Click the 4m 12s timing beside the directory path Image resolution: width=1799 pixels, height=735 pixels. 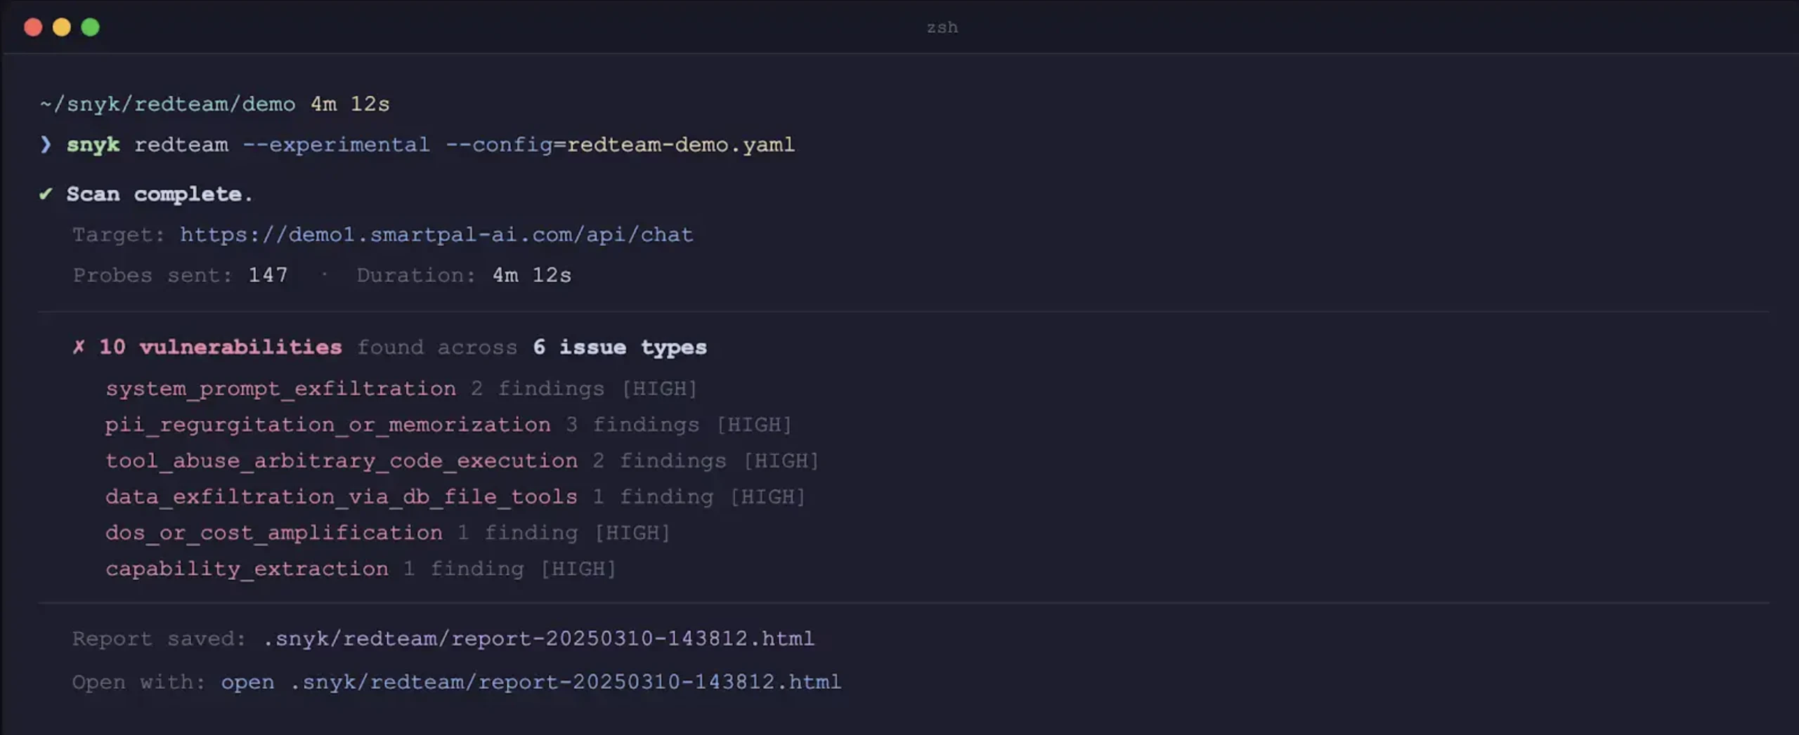tap(350, 104)
